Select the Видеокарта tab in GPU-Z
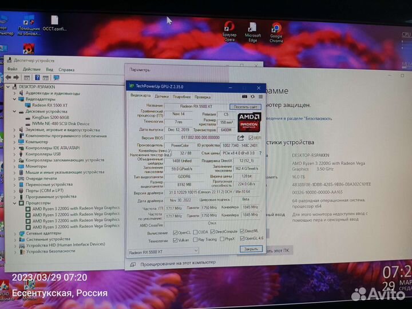The height and width of the screenshot is (309, 412). click(x=141, y=96)
